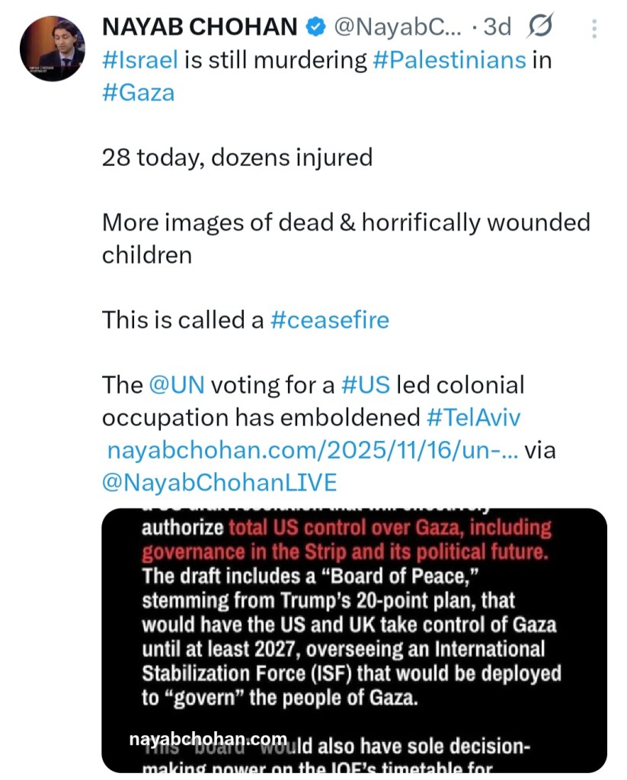Open the three-dot more options menu

click(594, 29)
